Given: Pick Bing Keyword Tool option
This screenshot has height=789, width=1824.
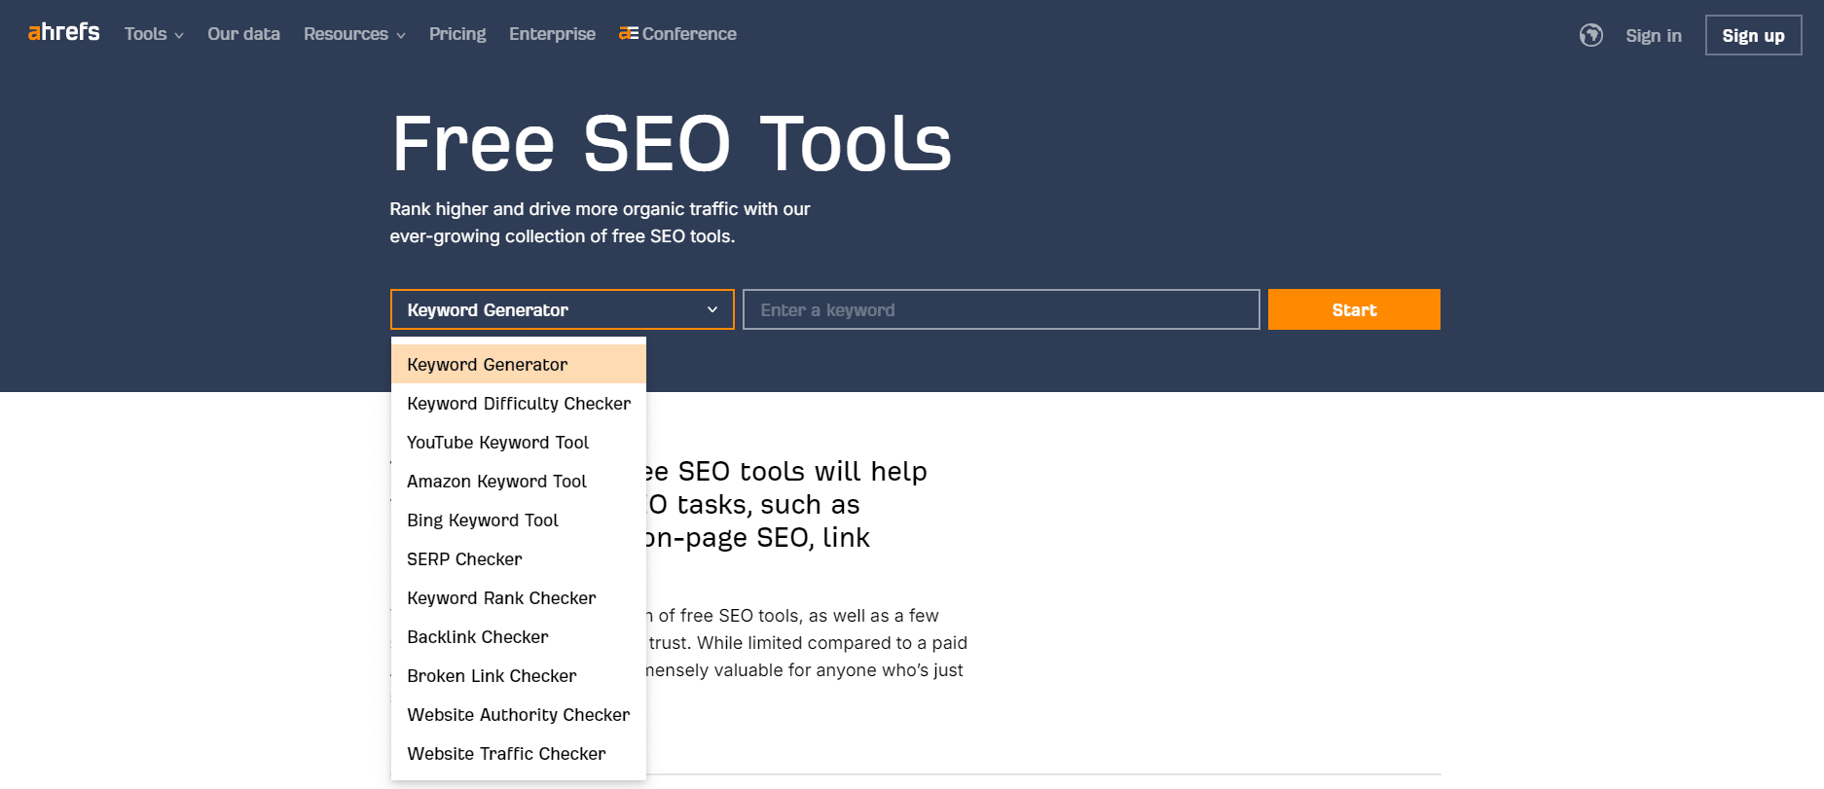Looking at the screenshot, I should (x=519, y=520).
